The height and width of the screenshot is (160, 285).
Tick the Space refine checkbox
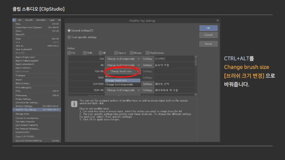116,53
